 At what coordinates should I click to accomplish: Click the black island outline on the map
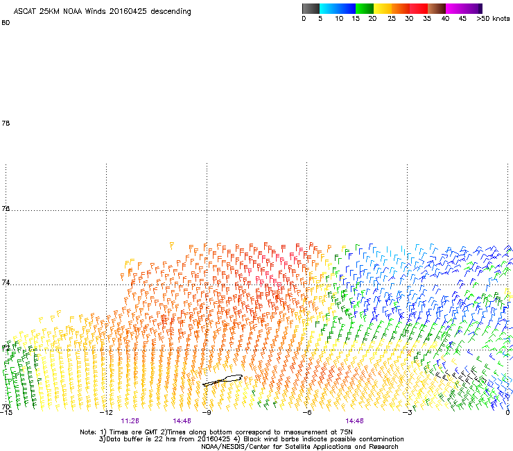223,380
